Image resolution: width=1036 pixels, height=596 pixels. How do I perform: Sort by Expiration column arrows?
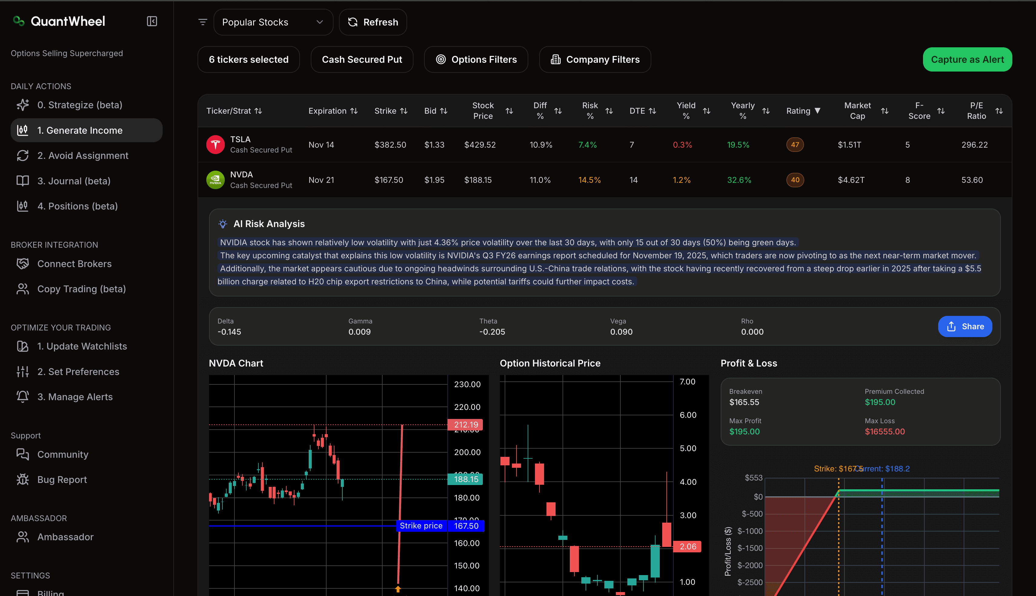coord(354,111)
